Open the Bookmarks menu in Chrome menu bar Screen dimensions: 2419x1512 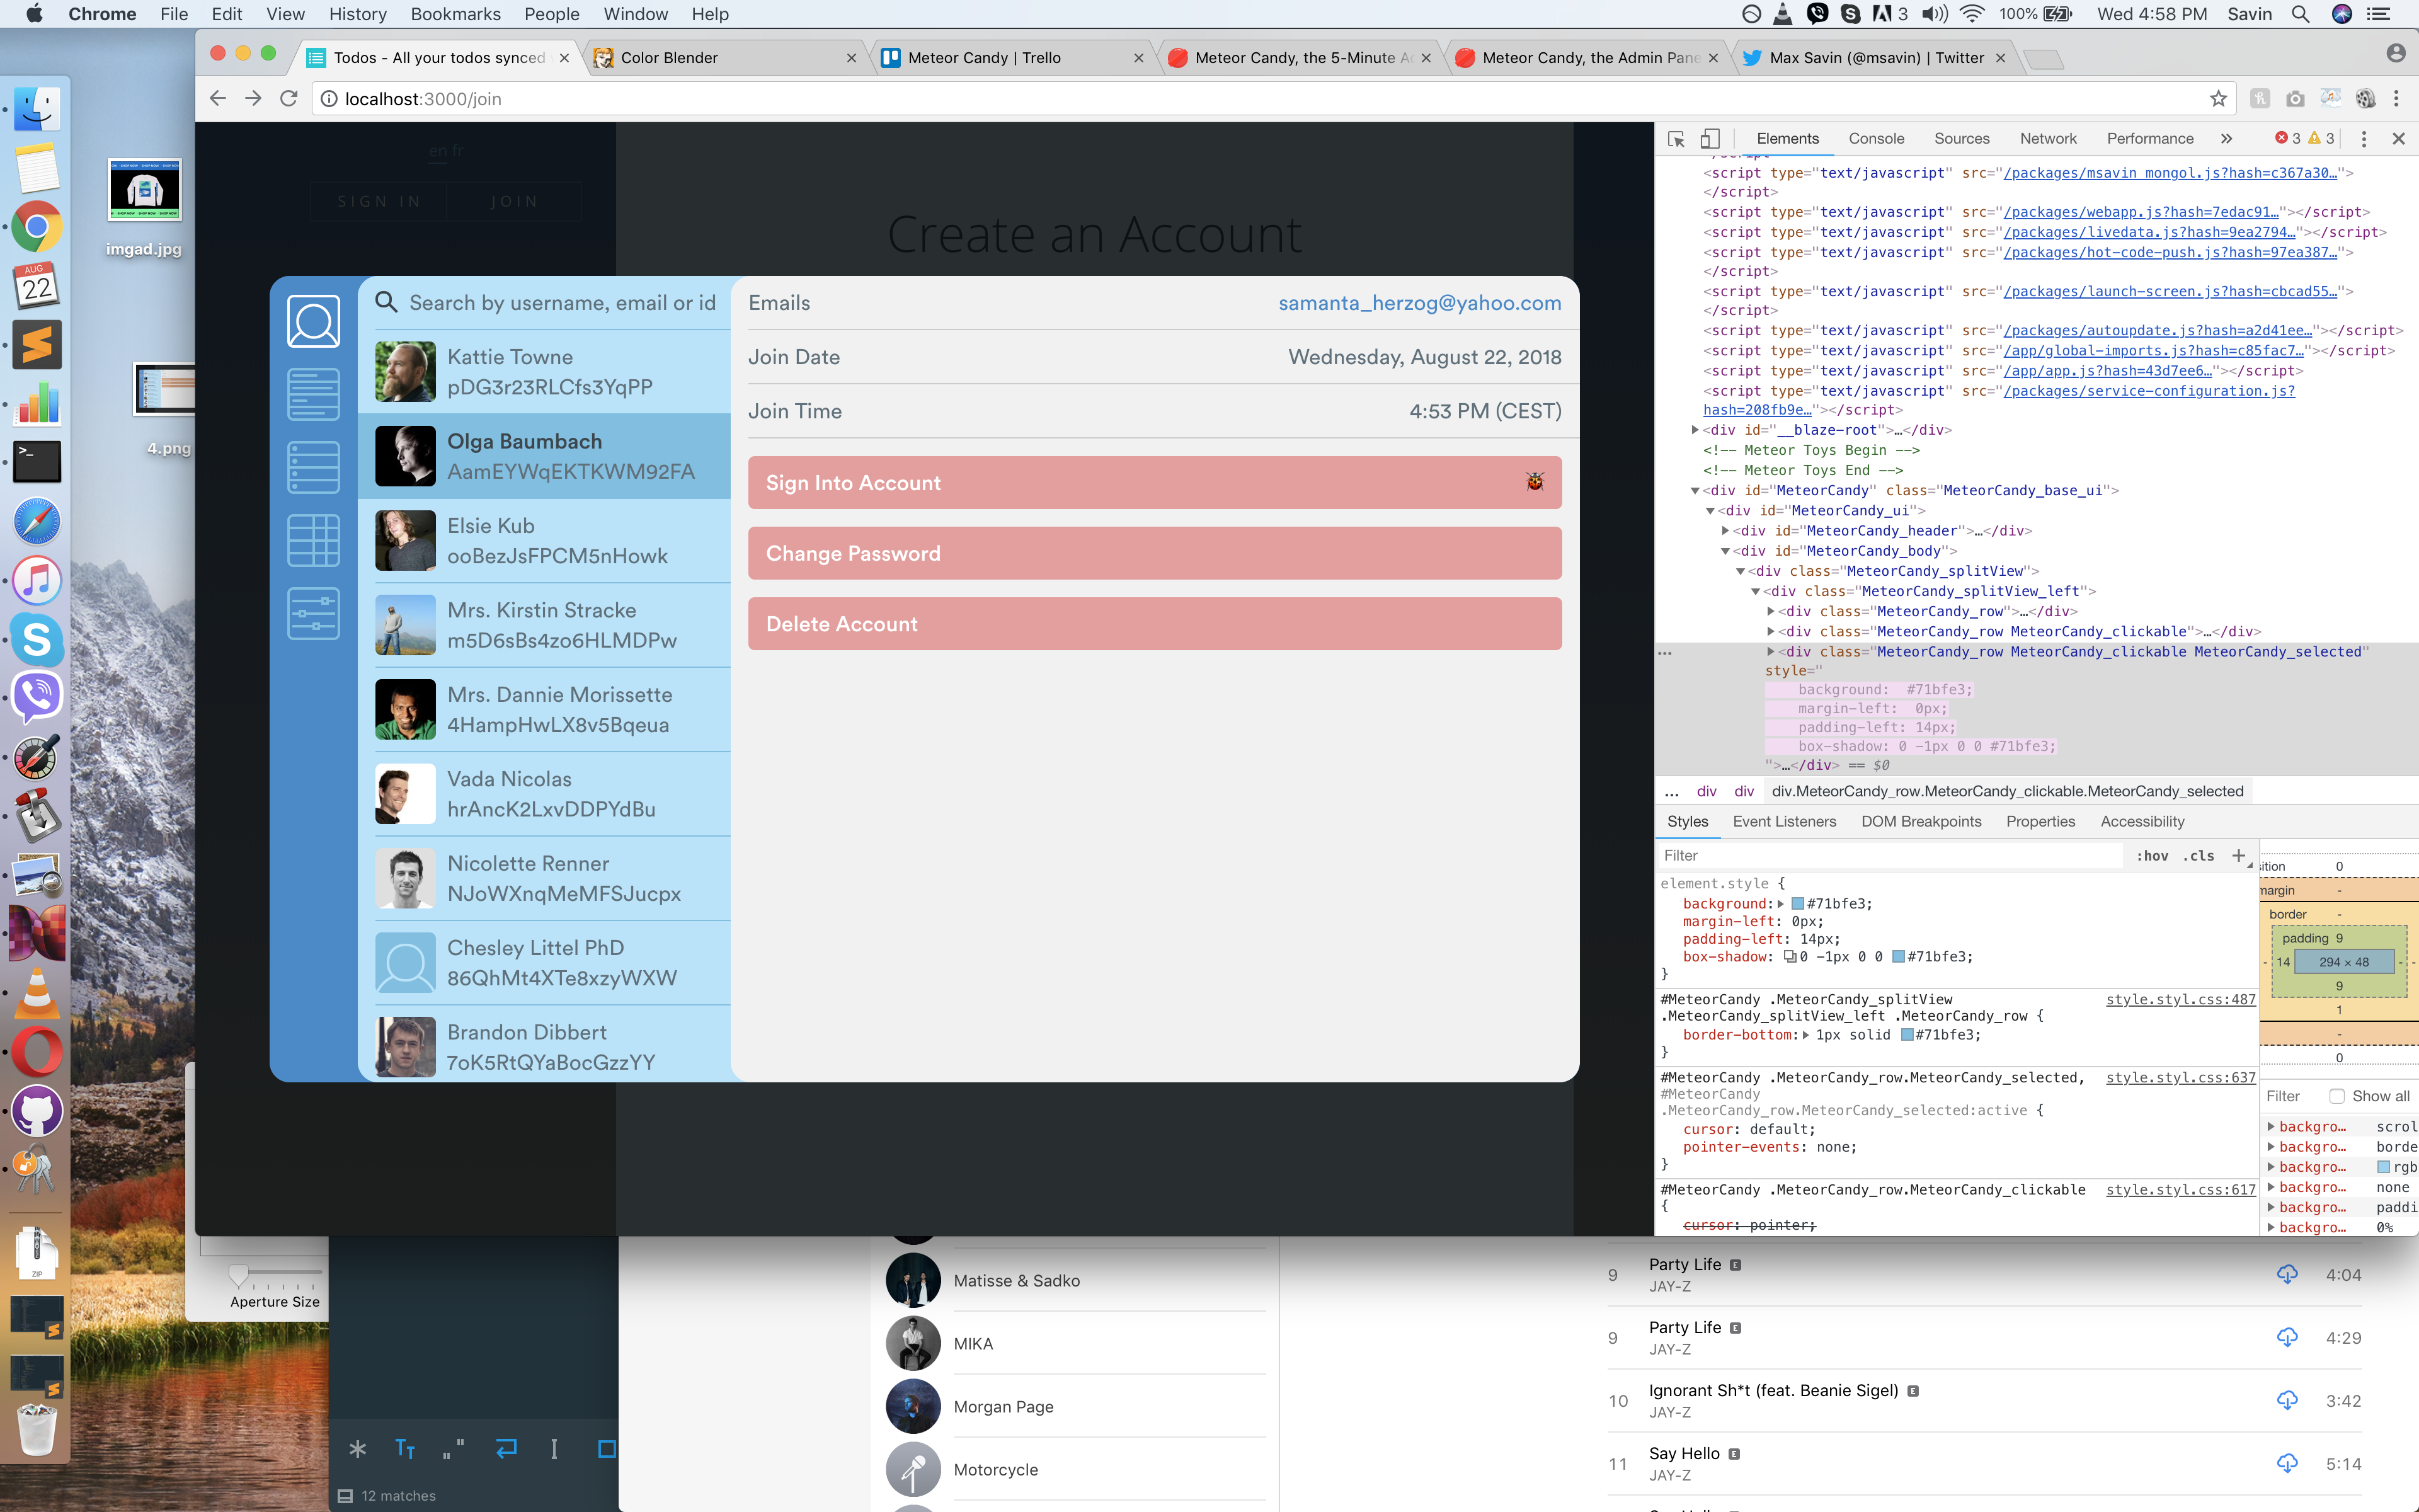coord(455,14)
